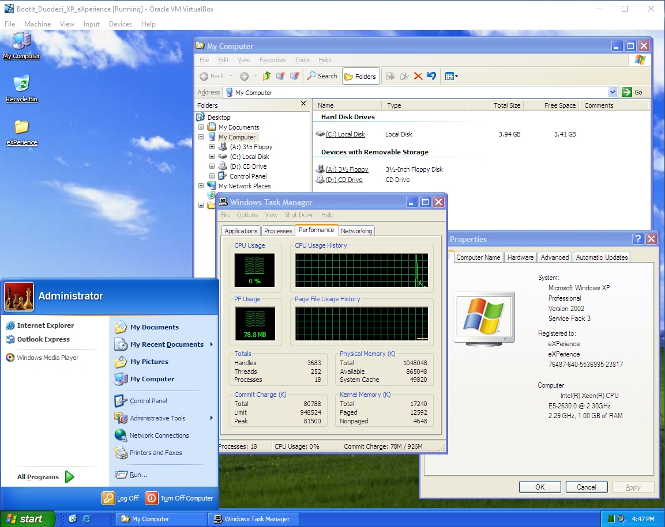The image size is (665, 527).
Task: Switch to the Applications tab in Task Manager
Action: coord(241,231)
